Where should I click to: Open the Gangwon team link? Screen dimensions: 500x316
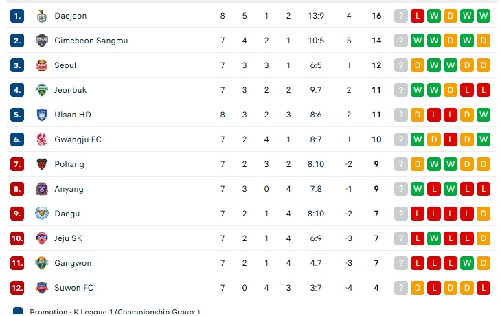pyautogui.click(x=73, y=263)
